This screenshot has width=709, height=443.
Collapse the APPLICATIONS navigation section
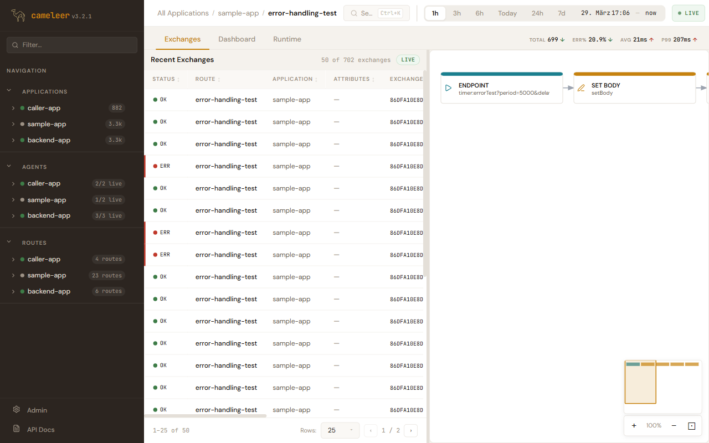click(9, 91)
